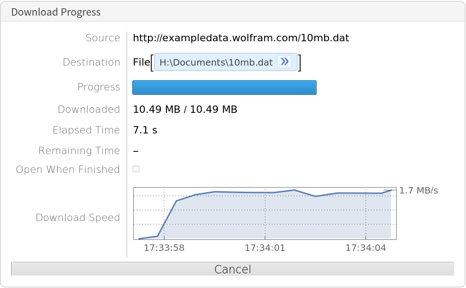
Task: Click the Remaining Time label
Action: tap(79, 151)
